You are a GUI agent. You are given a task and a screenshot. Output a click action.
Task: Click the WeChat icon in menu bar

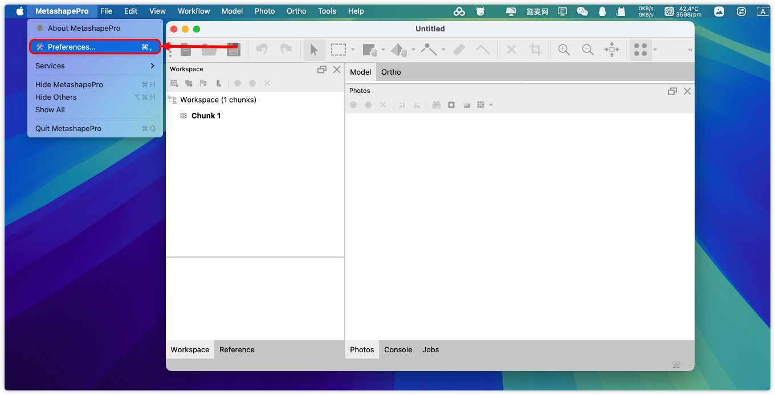click(582, 11)
